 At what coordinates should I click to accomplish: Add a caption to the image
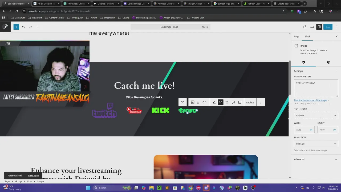pos(240,102)
